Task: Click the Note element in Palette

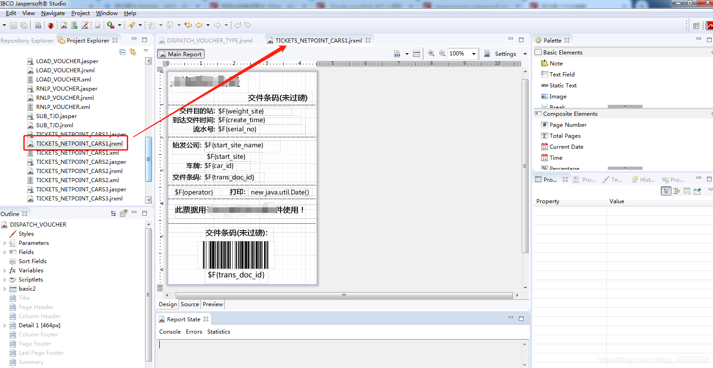Action: pos(552,63)
